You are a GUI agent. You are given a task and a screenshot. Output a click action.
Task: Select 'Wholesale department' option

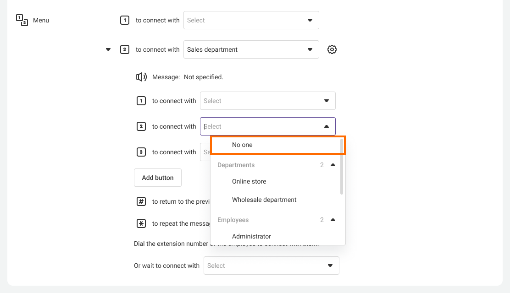click(x=264, y=200)
